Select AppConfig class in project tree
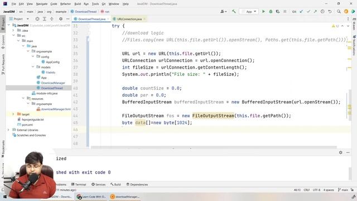The width and height of the screenshot is (357, 201). click(52, 62)
